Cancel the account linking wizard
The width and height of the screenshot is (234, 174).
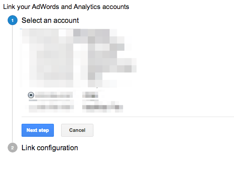click(x=77, y=130)
